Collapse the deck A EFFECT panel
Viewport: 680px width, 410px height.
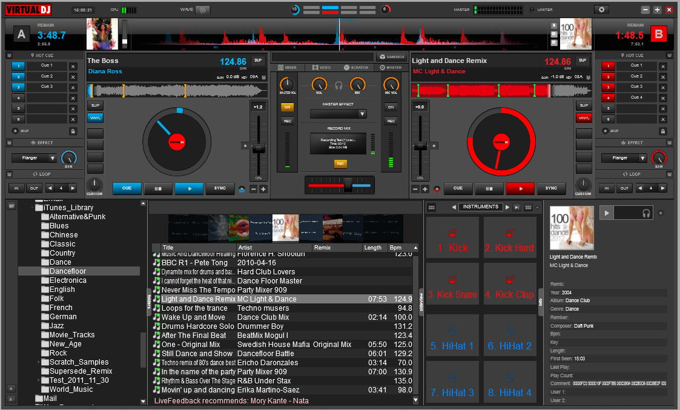[x=10, y=143]
